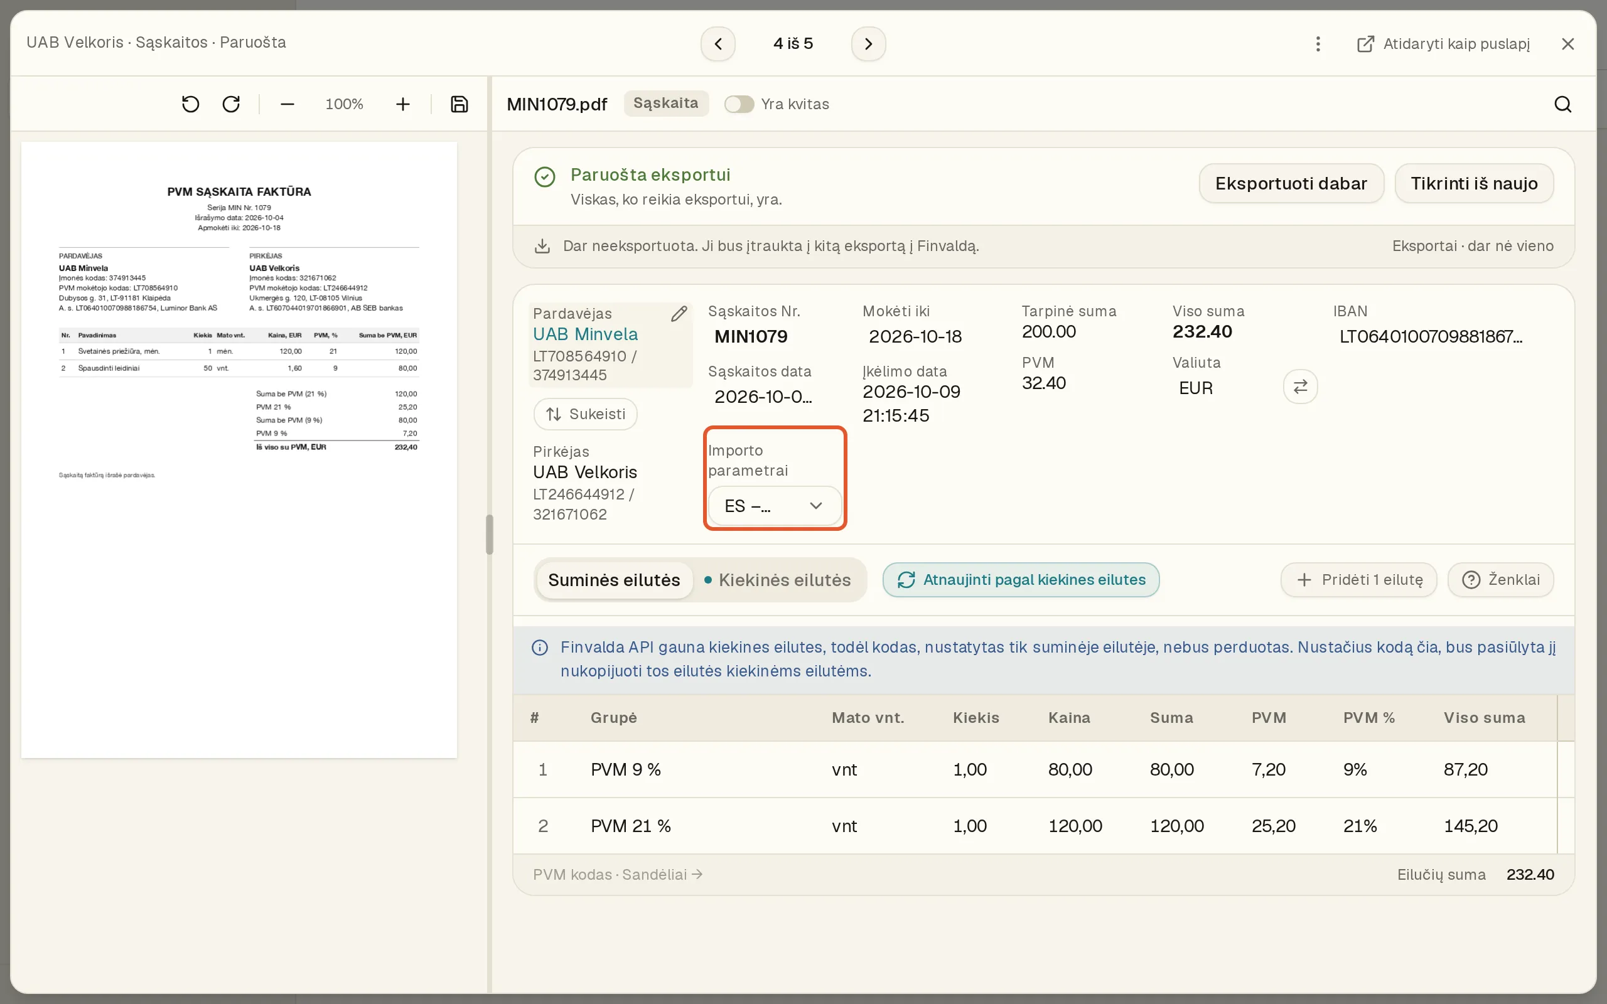Click the currency conversion arrows icon
The image size is (1607, 1004).
(1300, 387)
